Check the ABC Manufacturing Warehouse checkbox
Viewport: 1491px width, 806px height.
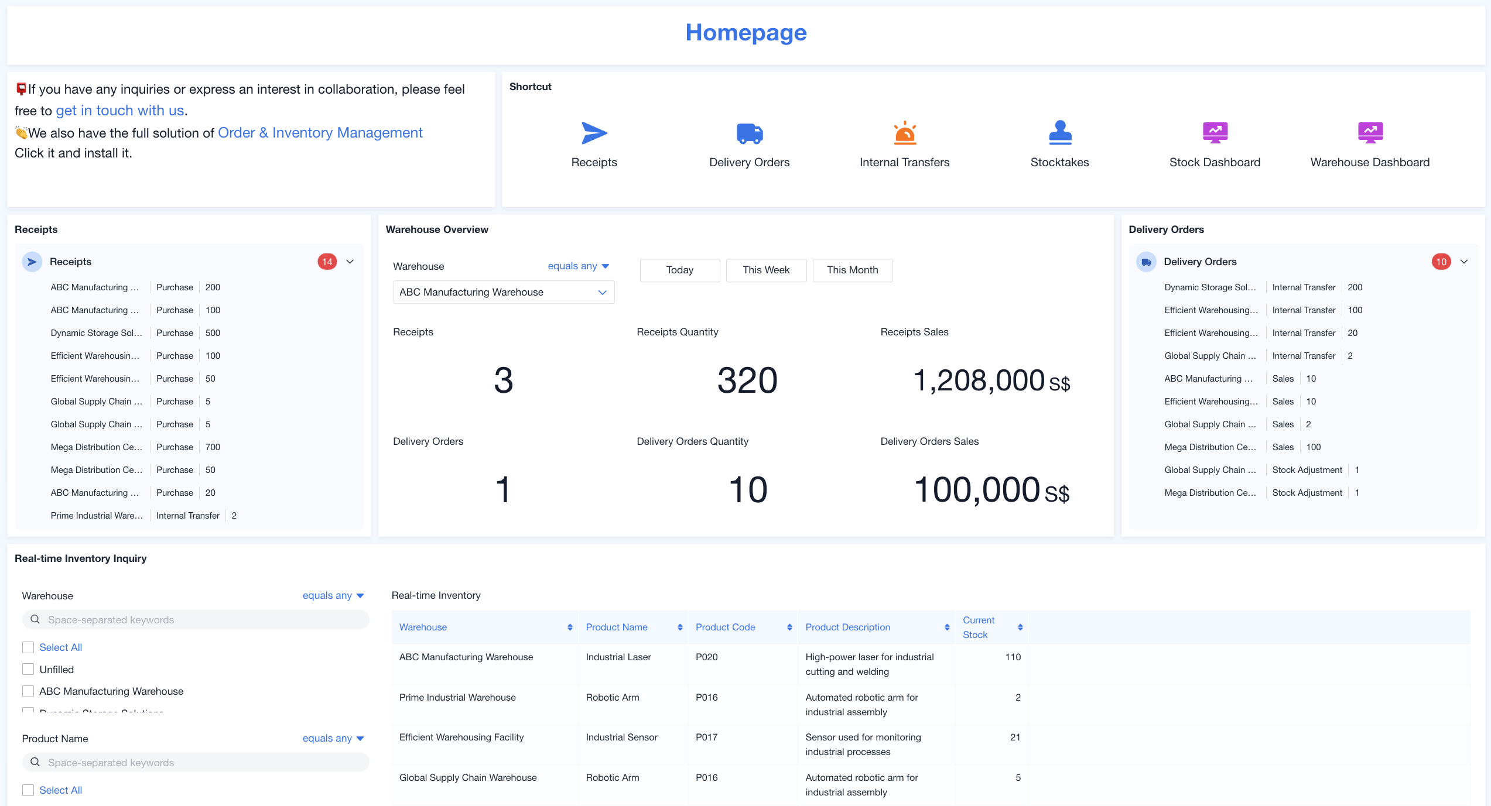[28, 691]
